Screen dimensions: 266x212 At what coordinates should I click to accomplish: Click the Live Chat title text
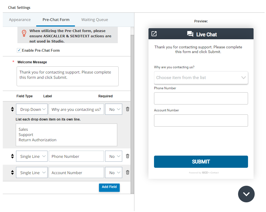(x=207, y=35)
